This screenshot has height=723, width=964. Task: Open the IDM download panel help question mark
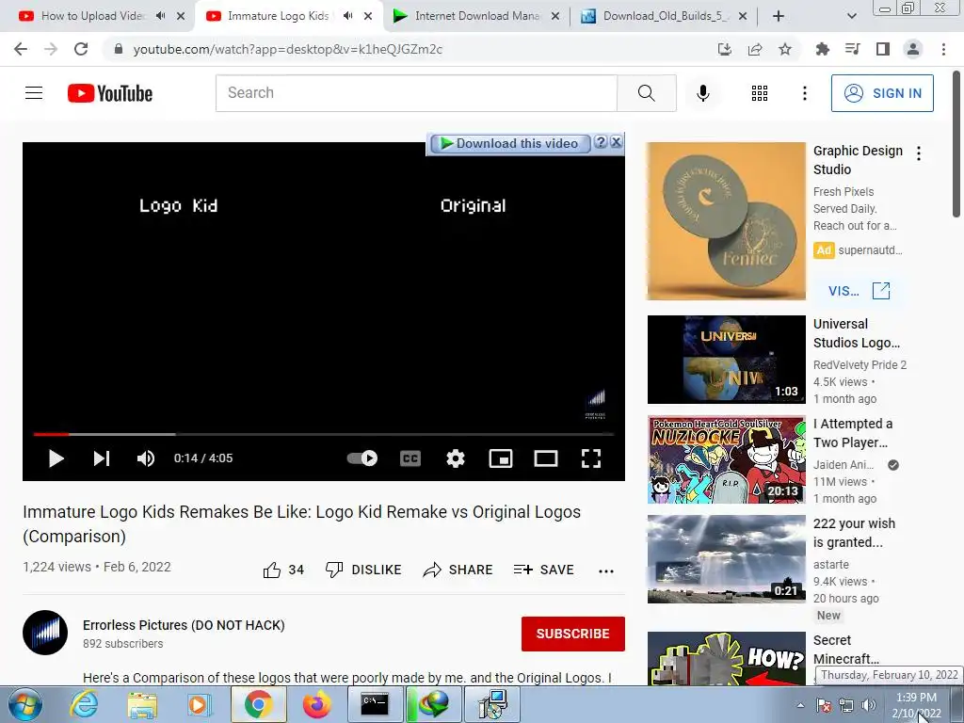(x=601, y=143)
